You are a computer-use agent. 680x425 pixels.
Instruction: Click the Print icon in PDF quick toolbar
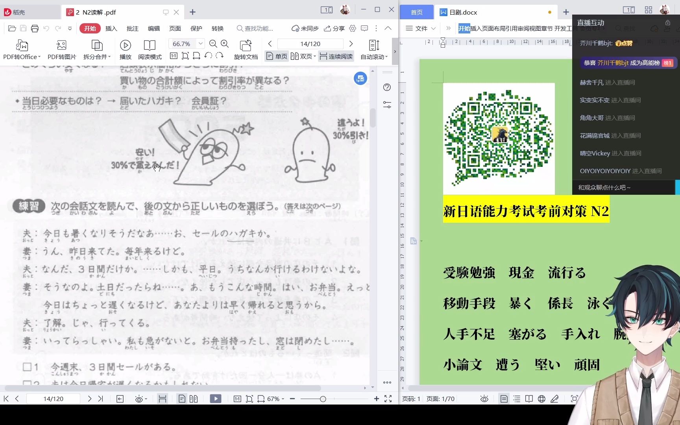click(x=35, y=28)
